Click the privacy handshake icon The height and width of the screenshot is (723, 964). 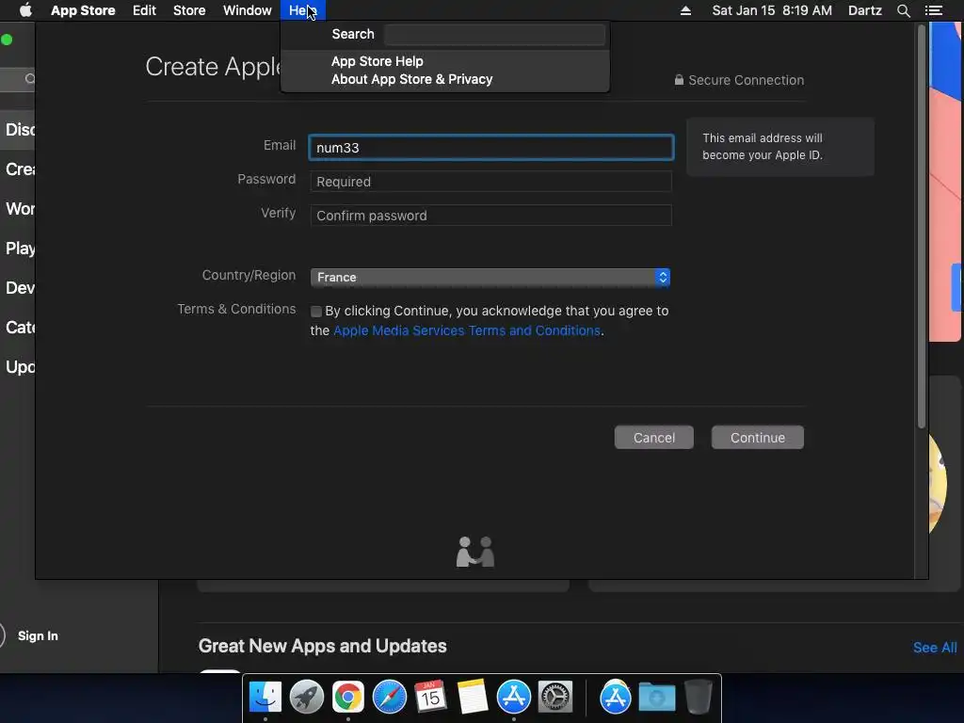tap(475, 552)
